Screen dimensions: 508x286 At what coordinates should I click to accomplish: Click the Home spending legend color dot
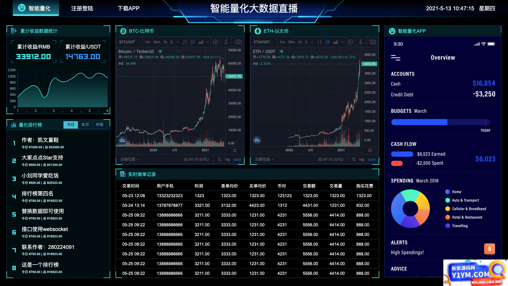click(448, 192)
